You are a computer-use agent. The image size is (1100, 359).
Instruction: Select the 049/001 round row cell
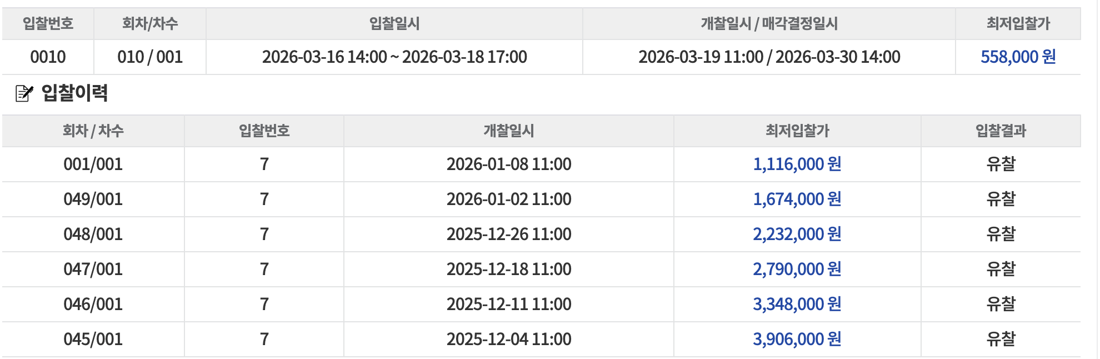click(93, 199)
